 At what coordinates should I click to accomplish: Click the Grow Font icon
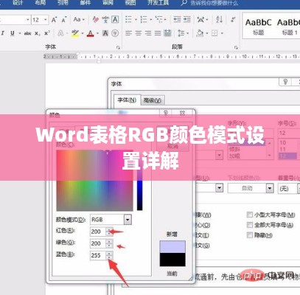click(x=54, y=20)
